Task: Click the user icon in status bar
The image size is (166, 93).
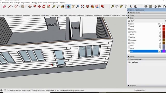Action: click(x=5, y=90)
